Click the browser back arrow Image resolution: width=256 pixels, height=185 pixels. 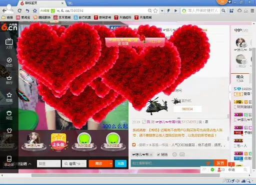[4, 11]
